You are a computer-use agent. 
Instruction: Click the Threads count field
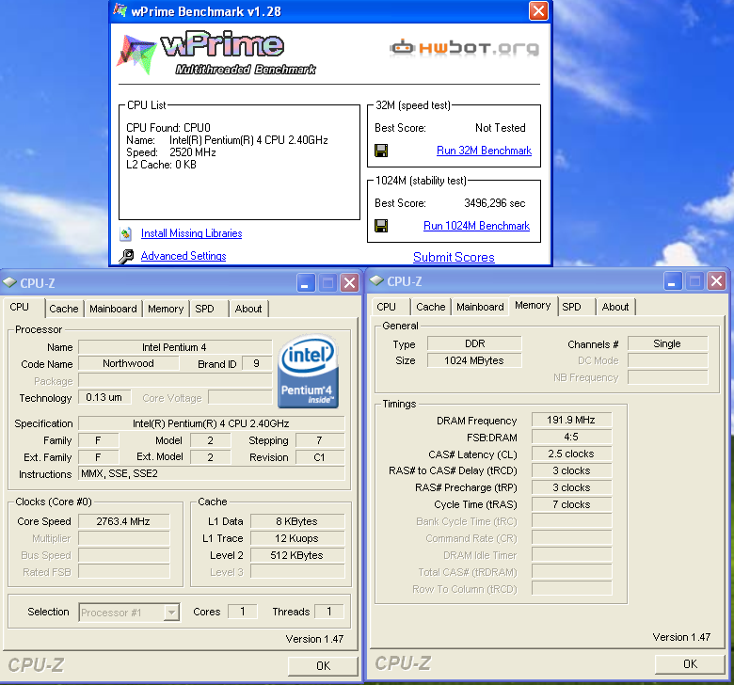pyautogui.click(x=329, y=612)
